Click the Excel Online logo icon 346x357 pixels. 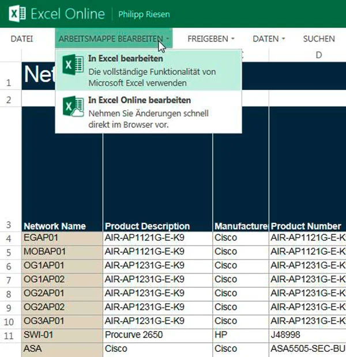[x=17, y=14]
